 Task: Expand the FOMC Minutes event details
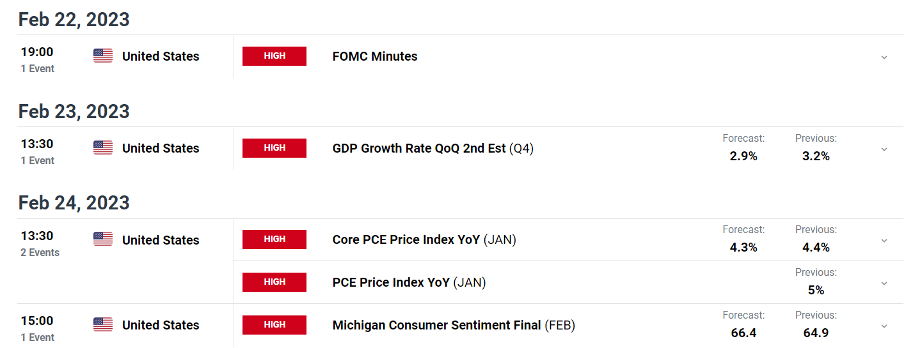pos(884,57)
